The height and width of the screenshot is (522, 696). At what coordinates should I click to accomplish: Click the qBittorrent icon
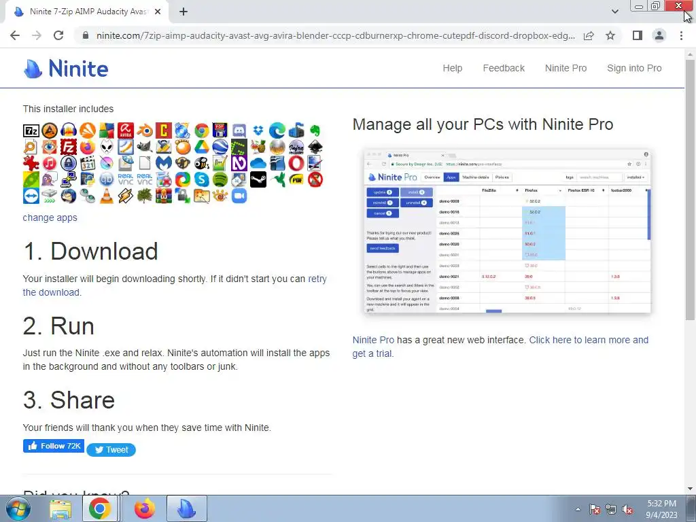pyautogui.click(x=107, y=179)
